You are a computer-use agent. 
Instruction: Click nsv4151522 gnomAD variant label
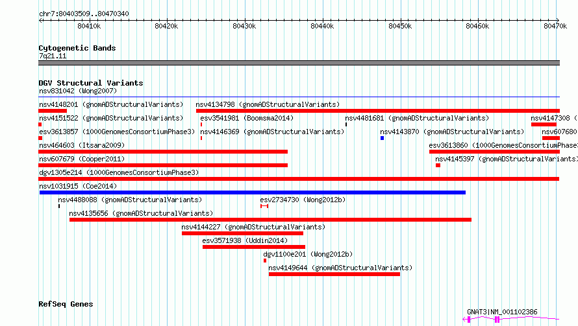click(x=111, y=118)
